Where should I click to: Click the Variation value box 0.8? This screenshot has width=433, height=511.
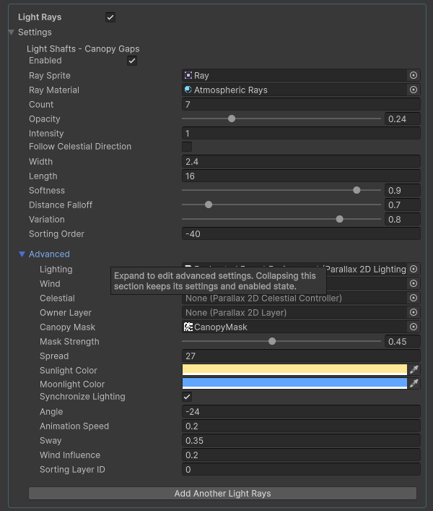403,219
